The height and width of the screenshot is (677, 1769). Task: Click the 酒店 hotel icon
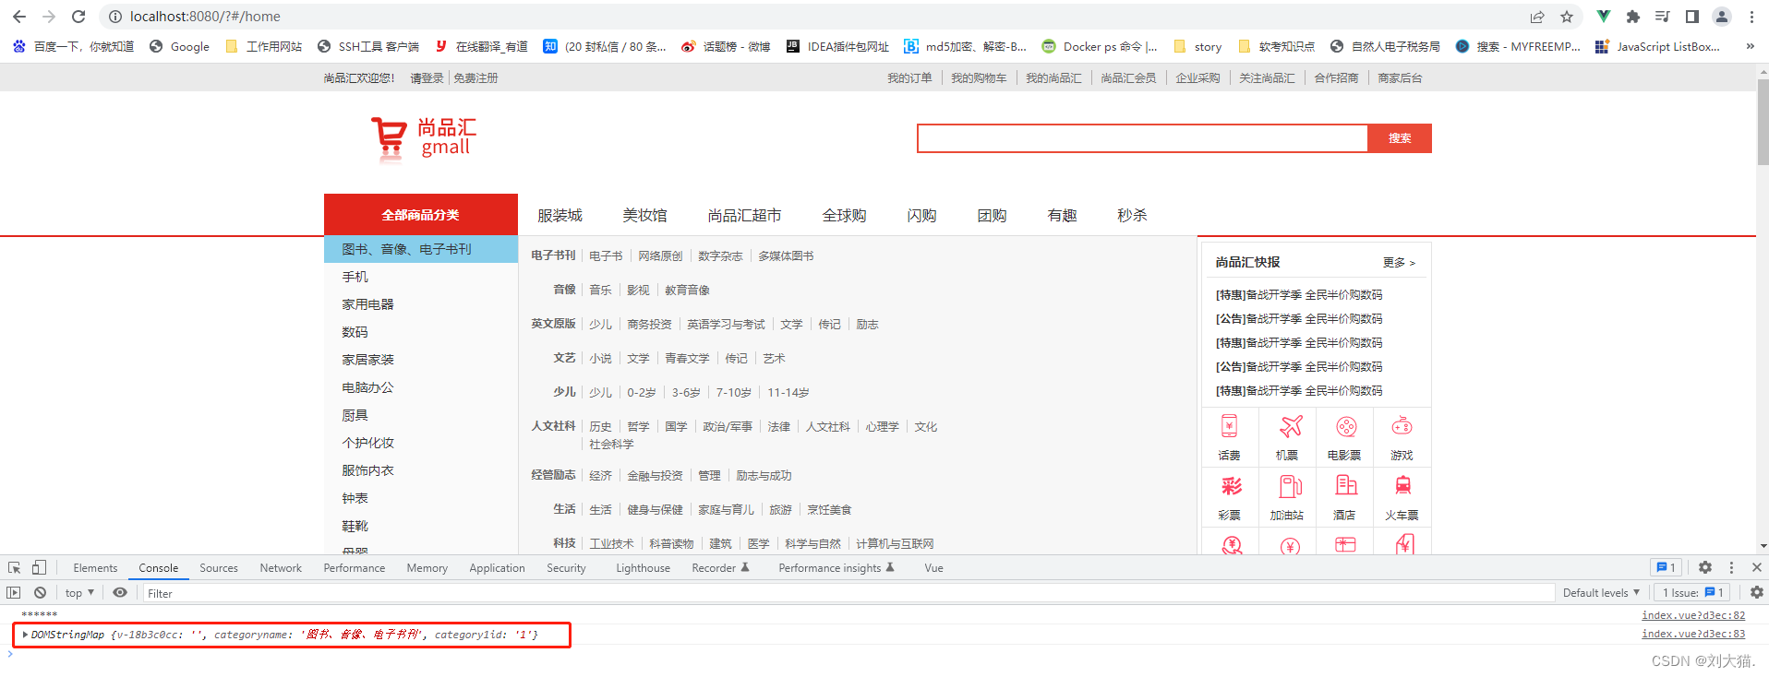pyautogui.click(x=1346, y=485)
